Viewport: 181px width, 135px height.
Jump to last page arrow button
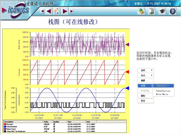(72, 11)
